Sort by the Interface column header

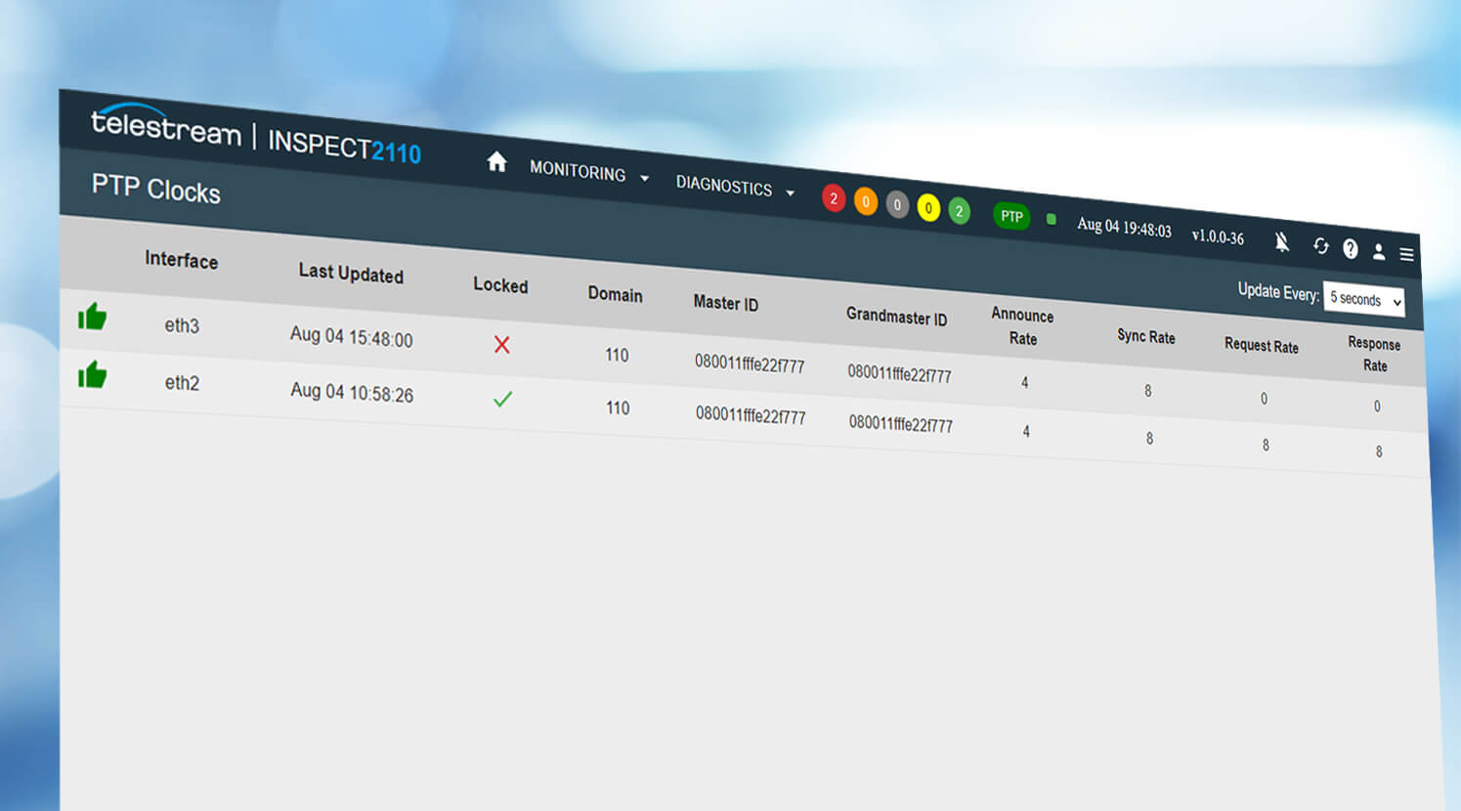tap(181, 260)
